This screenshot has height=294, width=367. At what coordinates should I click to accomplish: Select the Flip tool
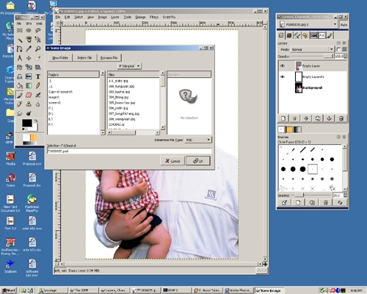tap(29, 76)
